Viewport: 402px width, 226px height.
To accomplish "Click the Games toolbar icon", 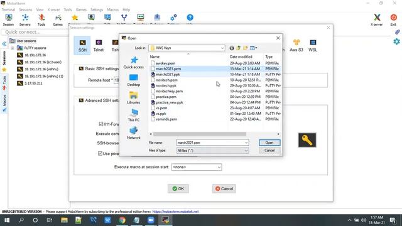I will pyautogui.click(x=58, y=20).
